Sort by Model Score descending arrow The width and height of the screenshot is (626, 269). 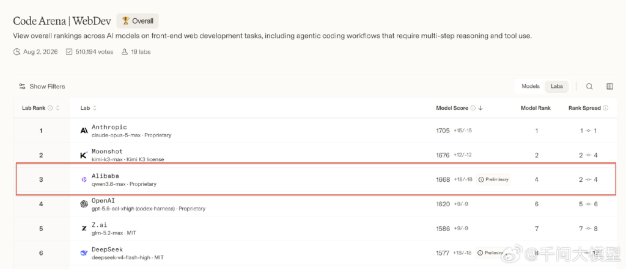point(481,108)
